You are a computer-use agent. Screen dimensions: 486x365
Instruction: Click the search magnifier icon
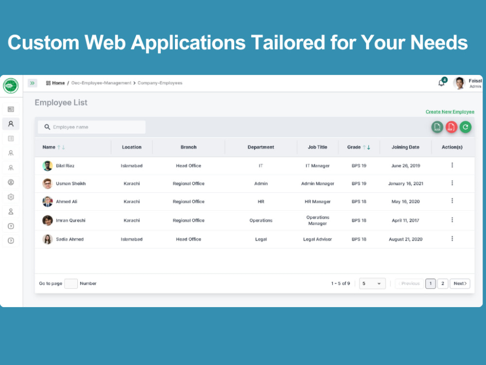[x=47, y=127]
